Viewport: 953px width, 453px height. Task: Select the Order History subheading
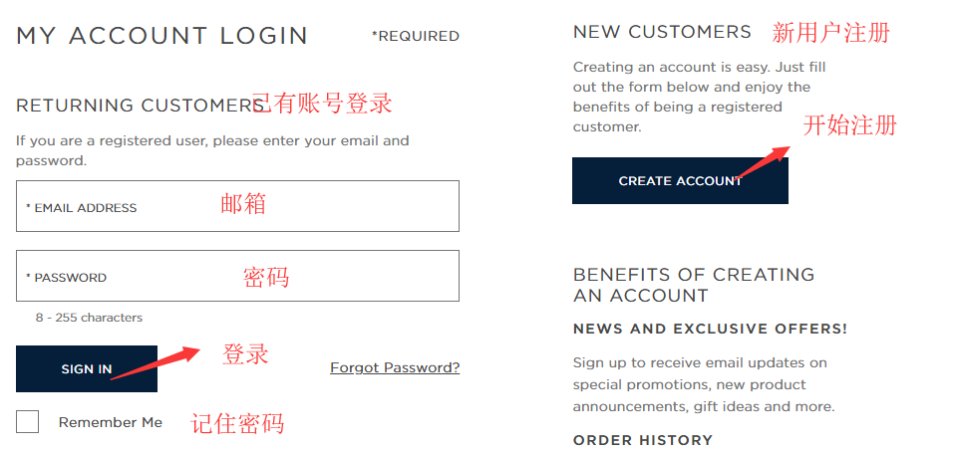(642, 440)
